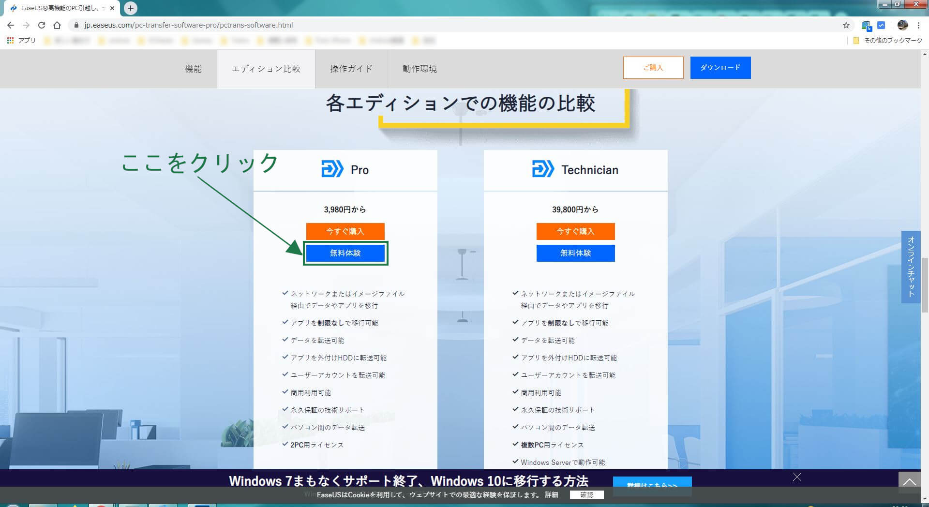This screenshot has width=929, height=507.
Task: Click パソコン間のデータ転送 in Pro list
Action: pos(328,427)
